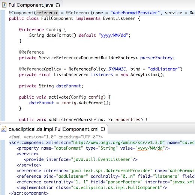Click the XML file icon on FullComponent.xml tab
195x195 pixels.
click(4, 129)
